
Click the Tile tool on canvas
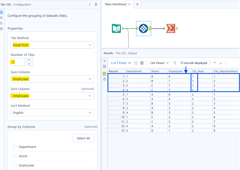coord(143,29)
